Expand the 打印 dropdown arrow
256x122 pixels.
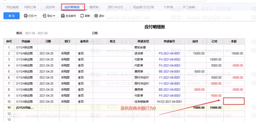[x=35, y=16]
